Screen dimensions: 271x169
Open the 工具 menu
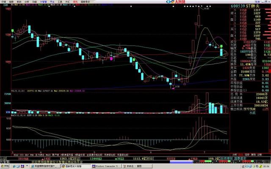tap(60, 2)
